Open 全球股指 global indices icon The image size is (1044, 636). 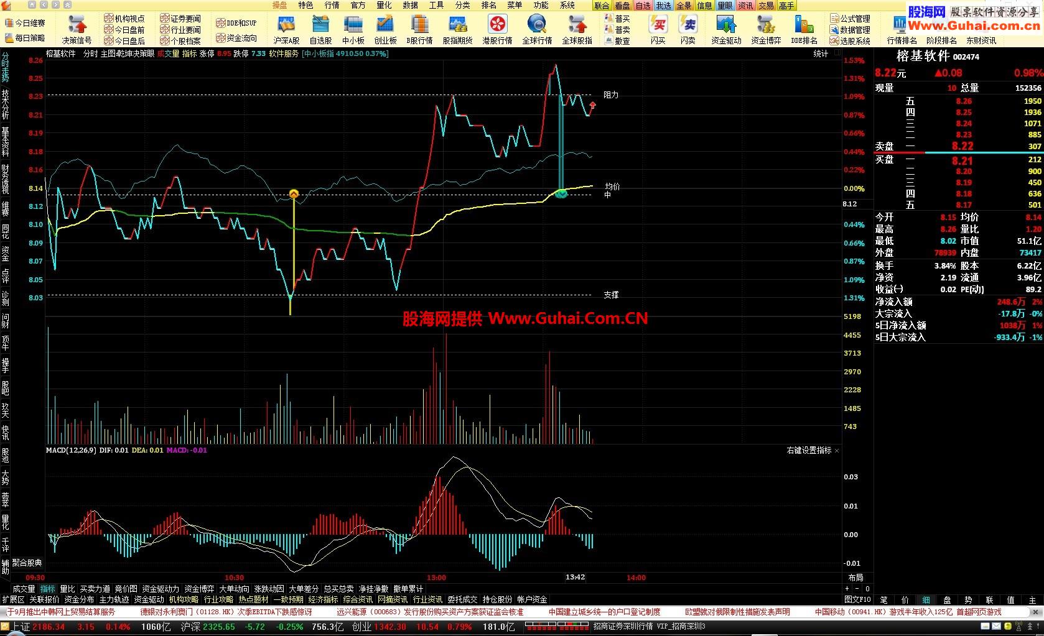(577, 29)
